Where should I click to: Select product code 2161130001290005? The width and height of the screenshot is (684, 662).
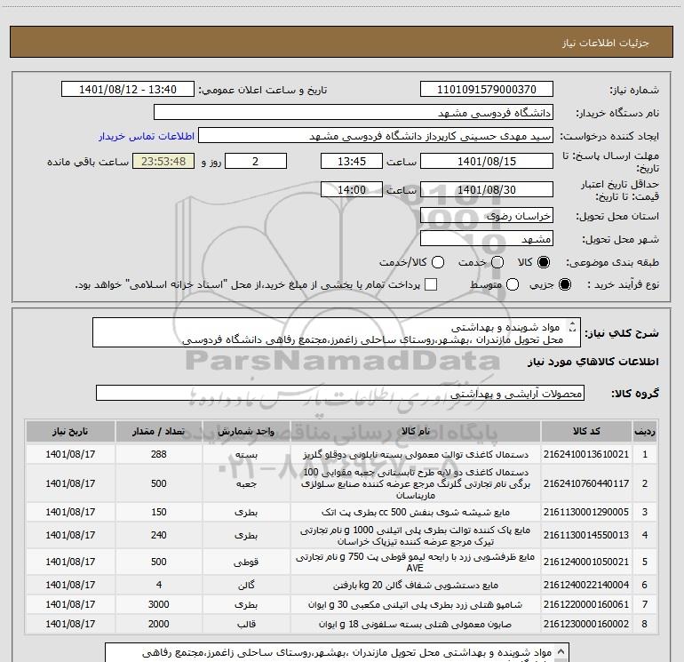click(x=586, y=512)
